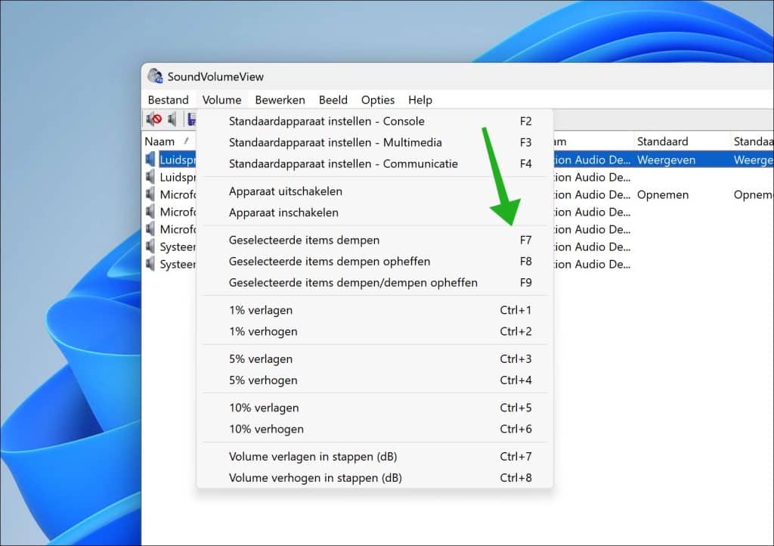Image resolution: width=774 pixels, height=546 pixels.
Task: Click the cut-off Opnem cell in last column
Action: pyautogui.click(x=754, y=194)
